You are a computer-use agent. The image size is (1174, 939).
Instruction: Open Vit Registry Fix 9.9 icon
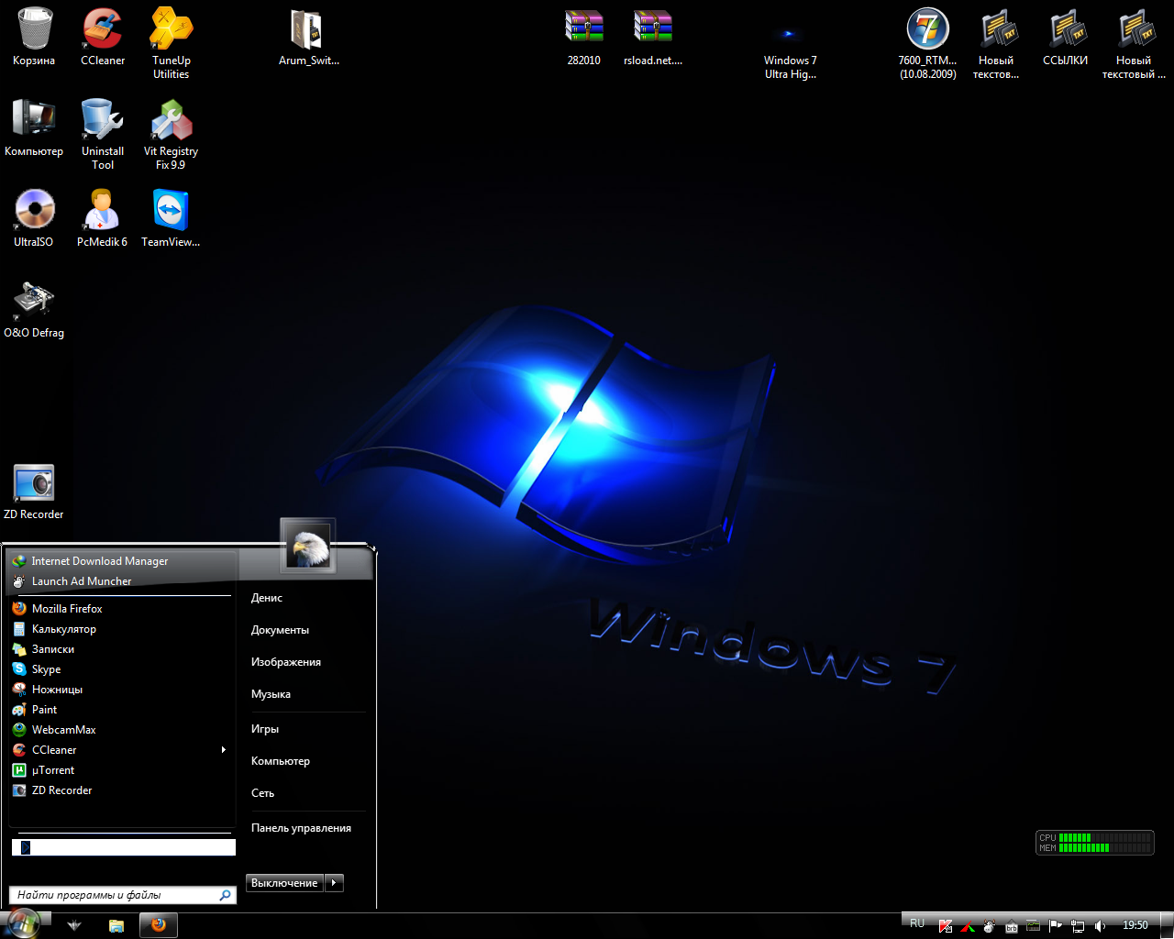172,134
